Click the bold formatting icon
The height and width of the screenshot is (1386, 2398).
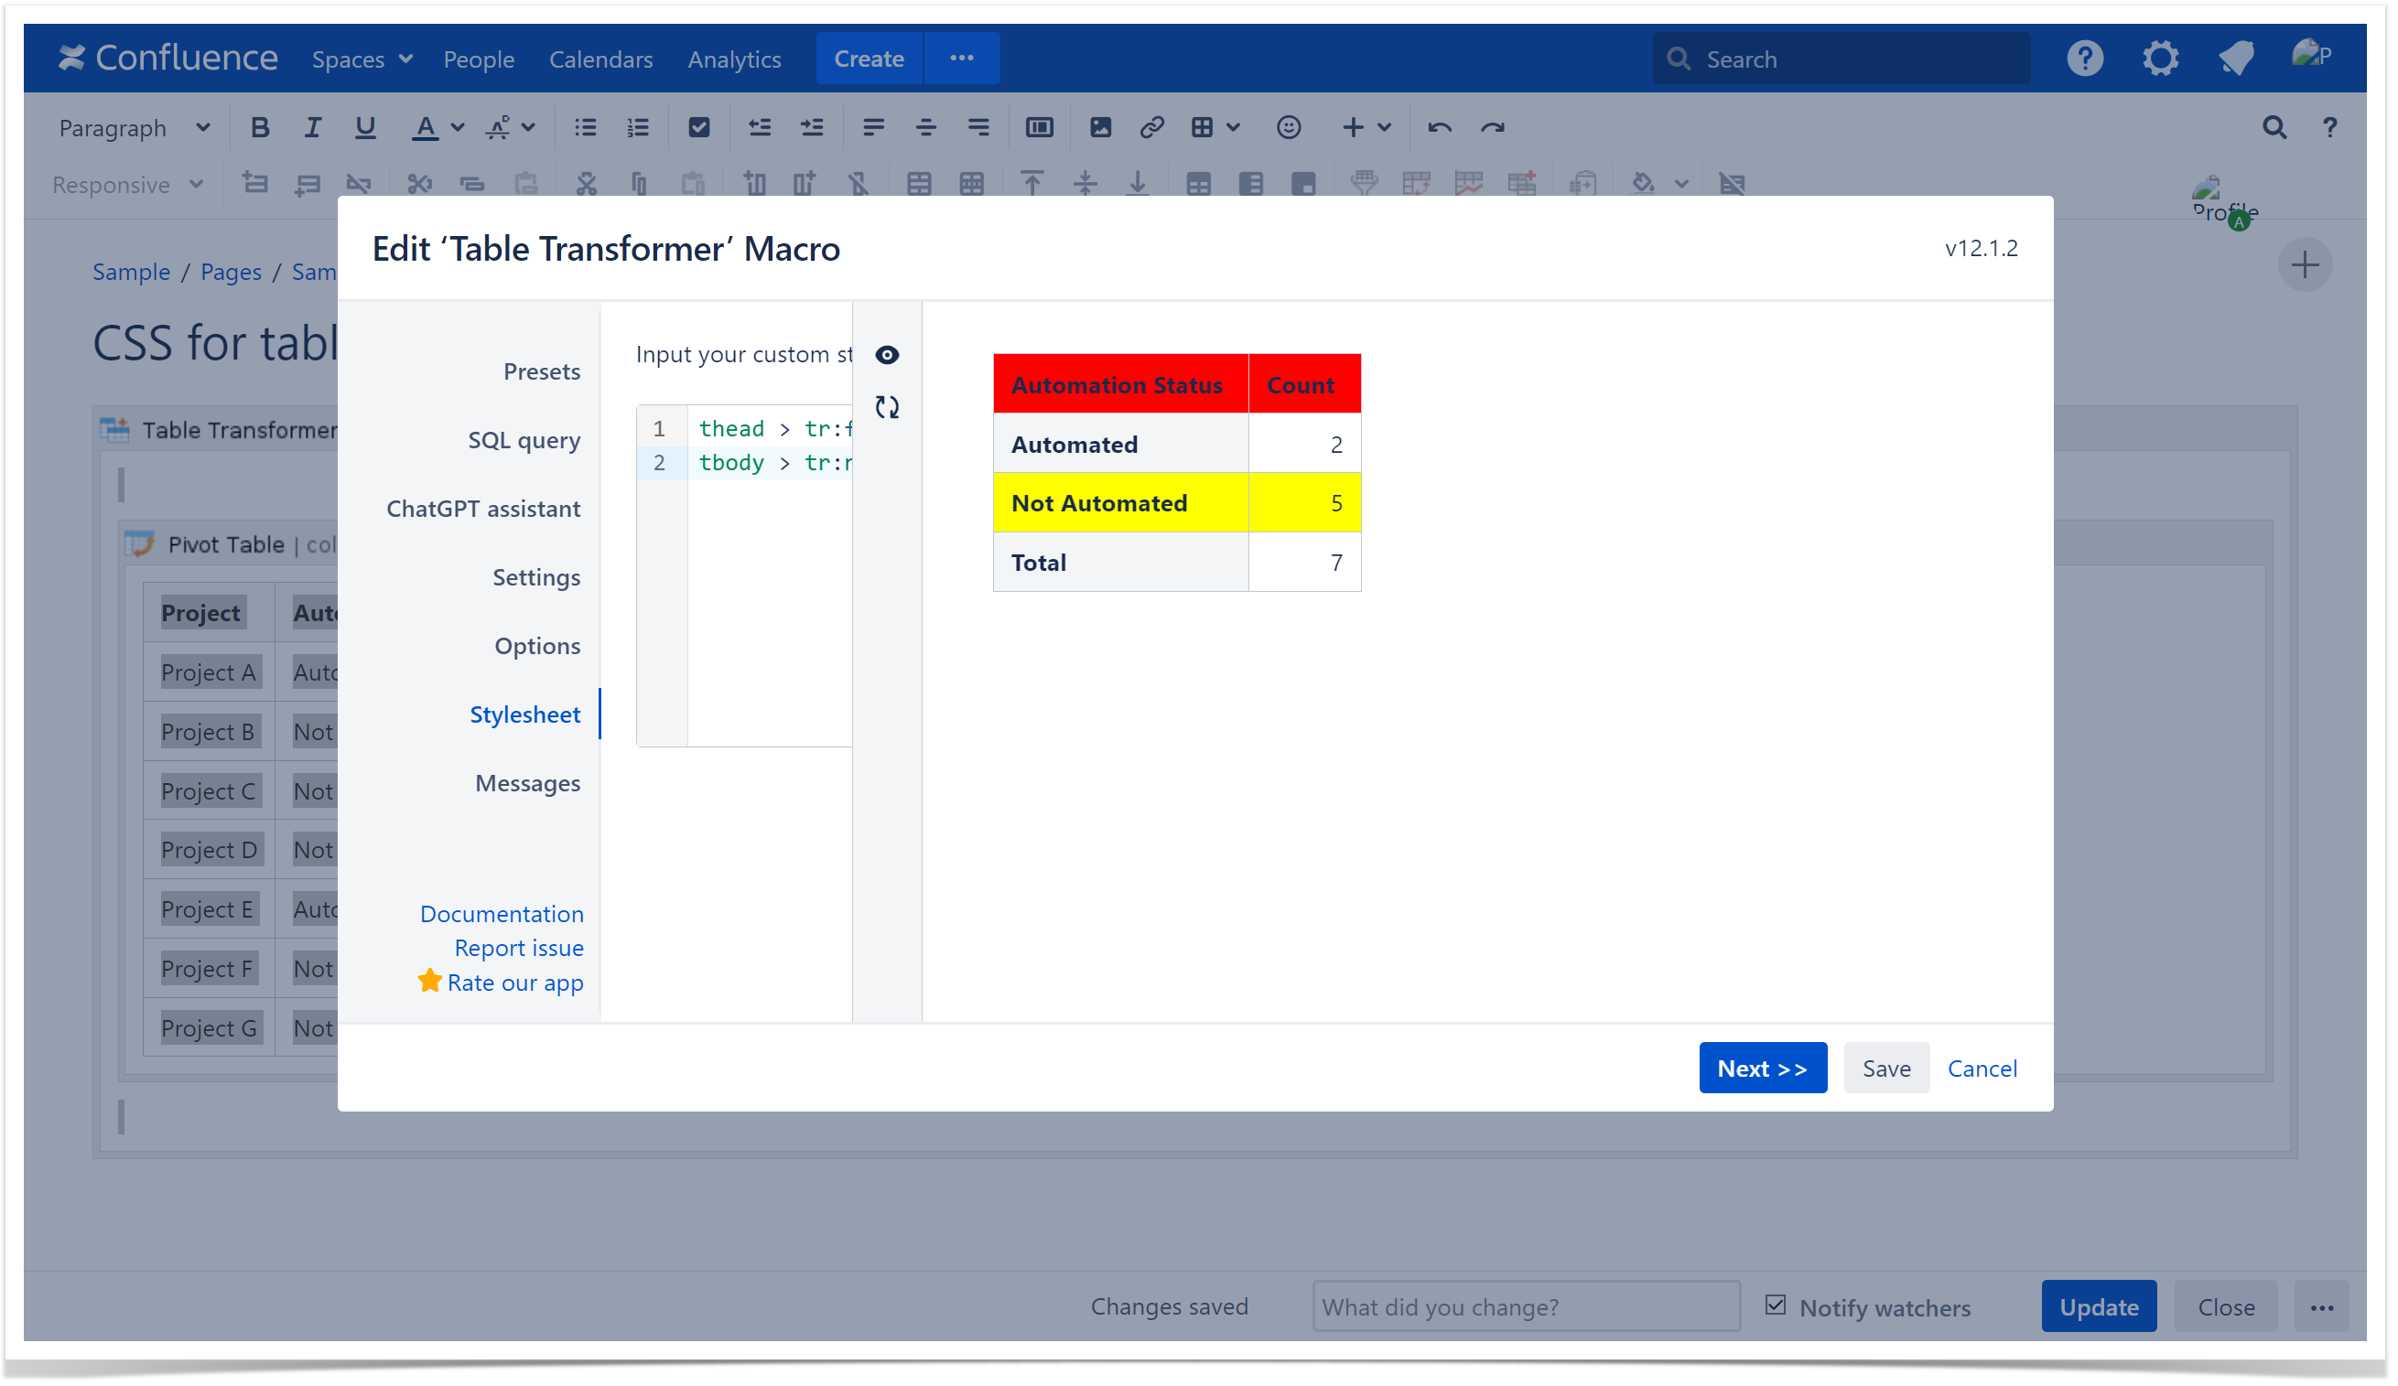[259, 127]
